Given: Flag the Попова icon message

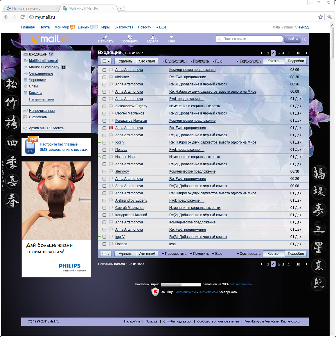Looking at the screenshot, I should pos(111,244).
